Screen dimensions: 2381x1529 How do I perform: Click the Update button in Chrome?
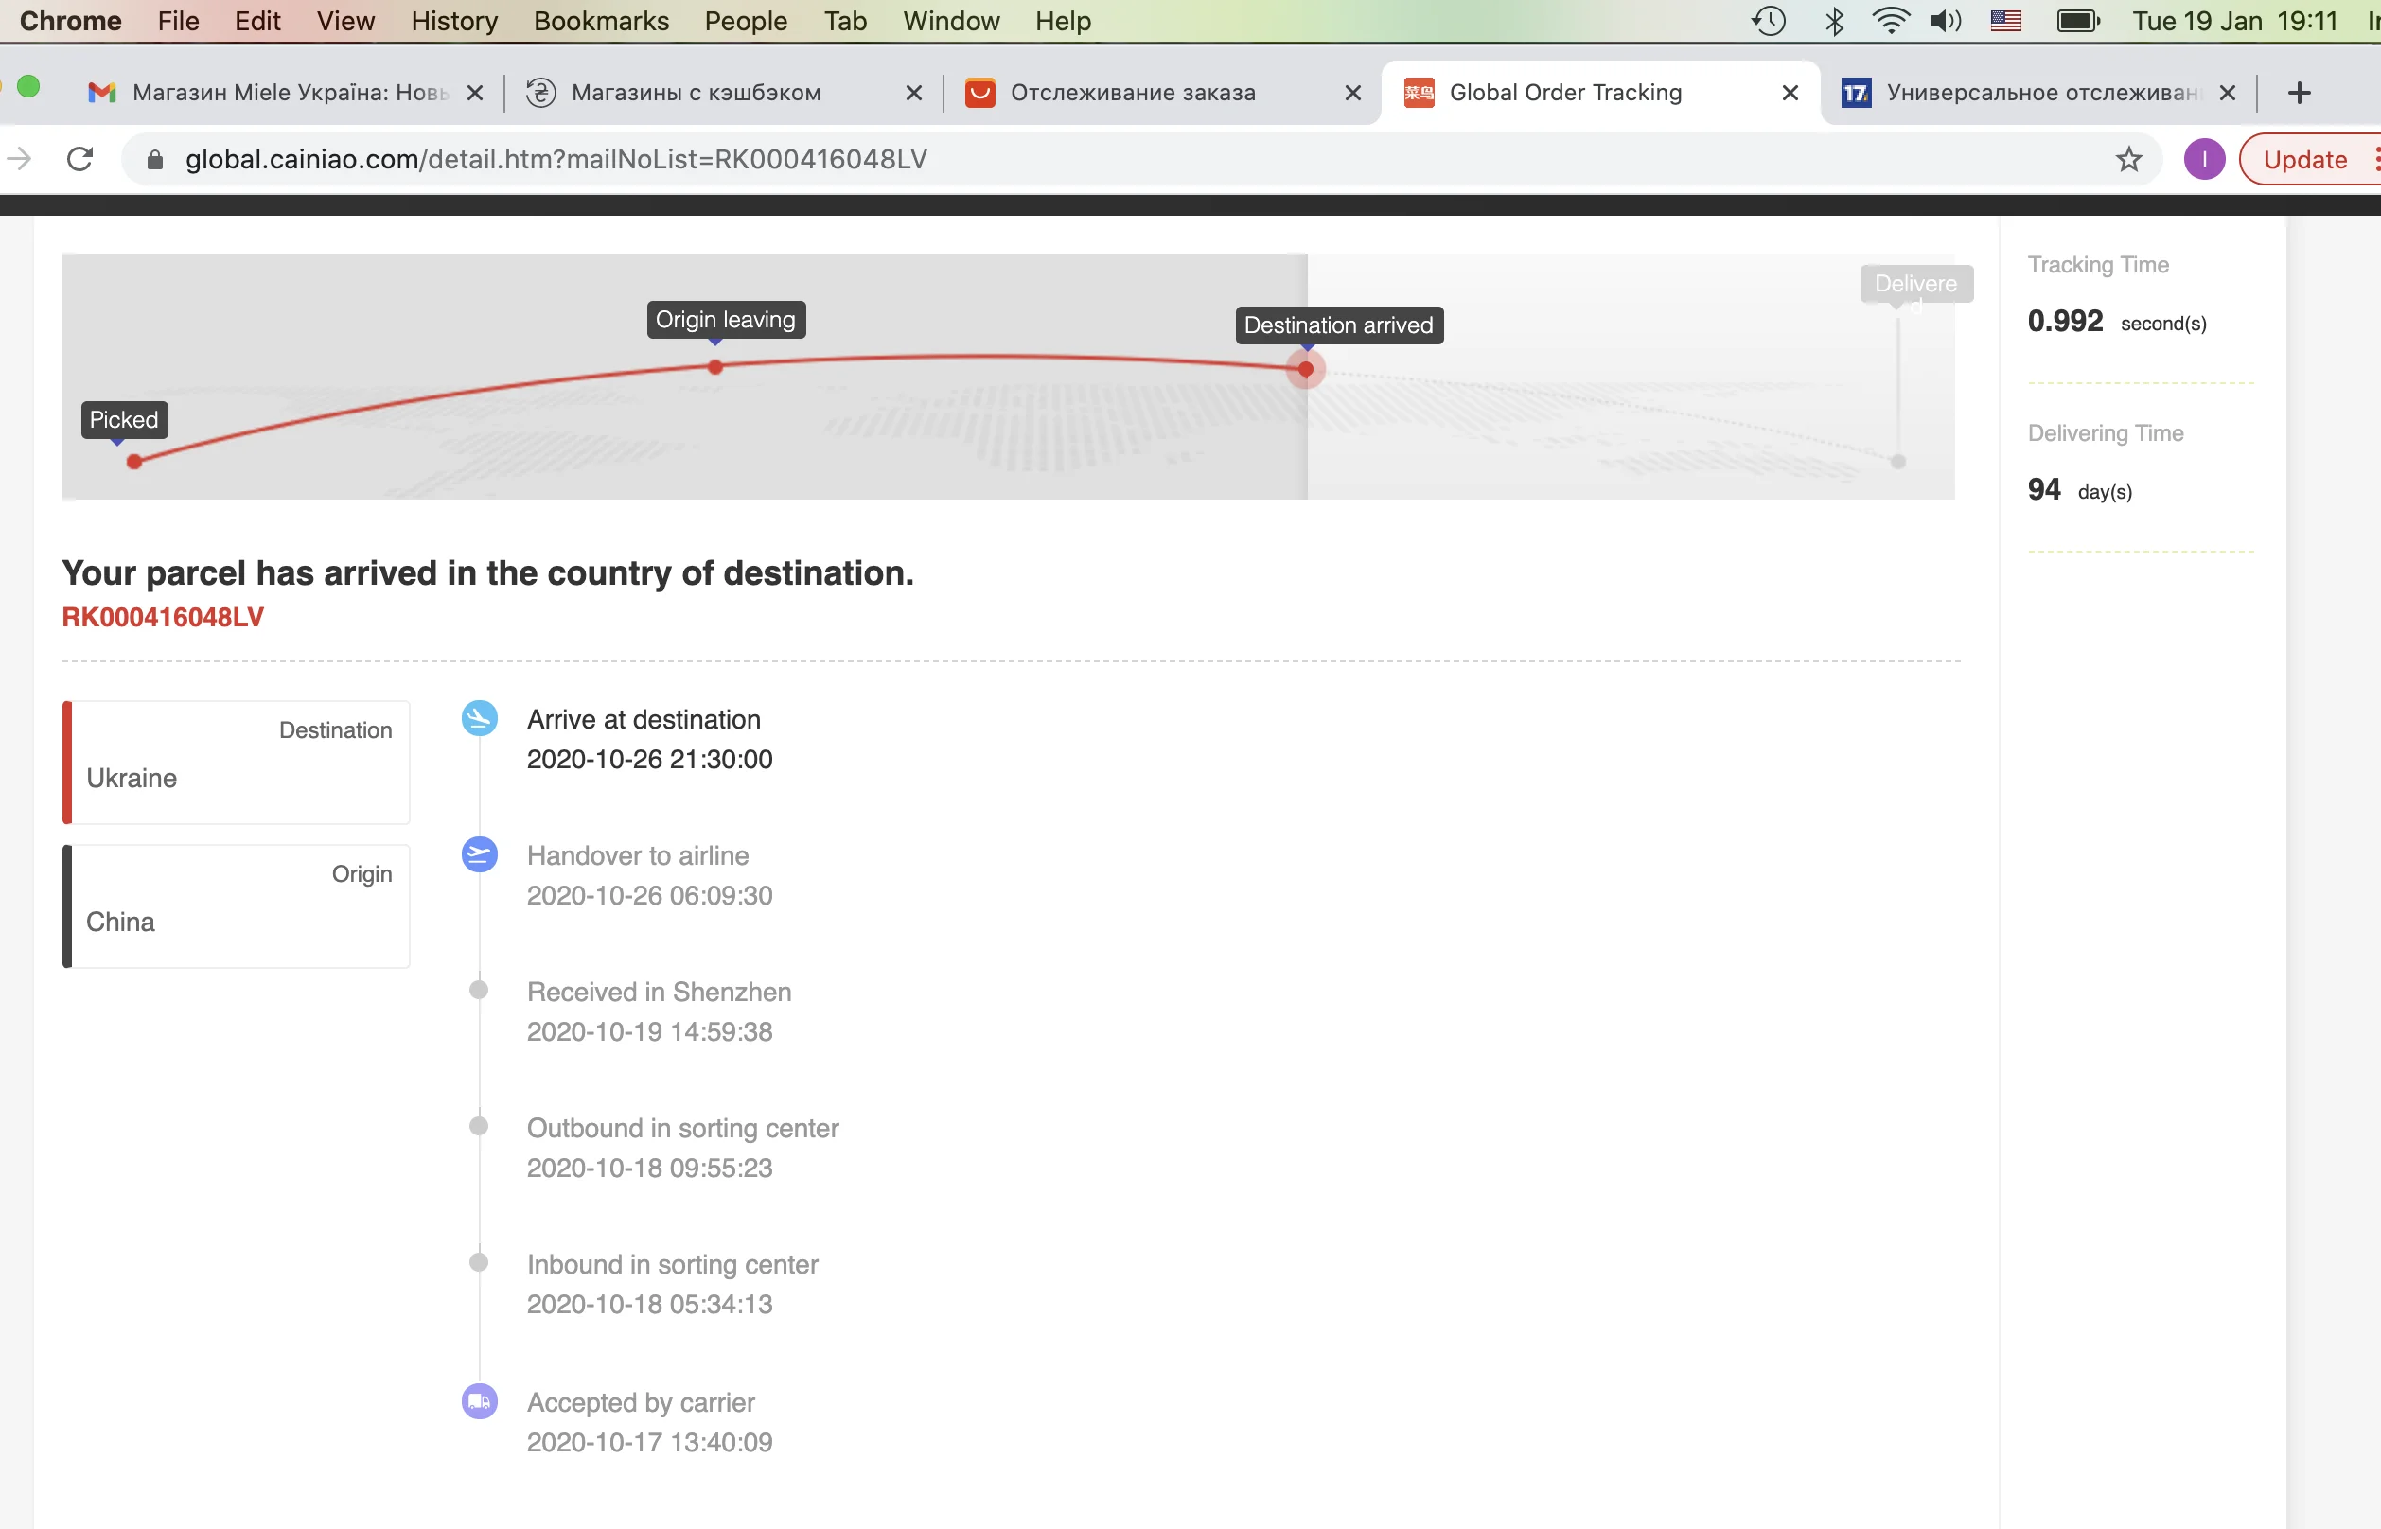tap(2304, 159)
